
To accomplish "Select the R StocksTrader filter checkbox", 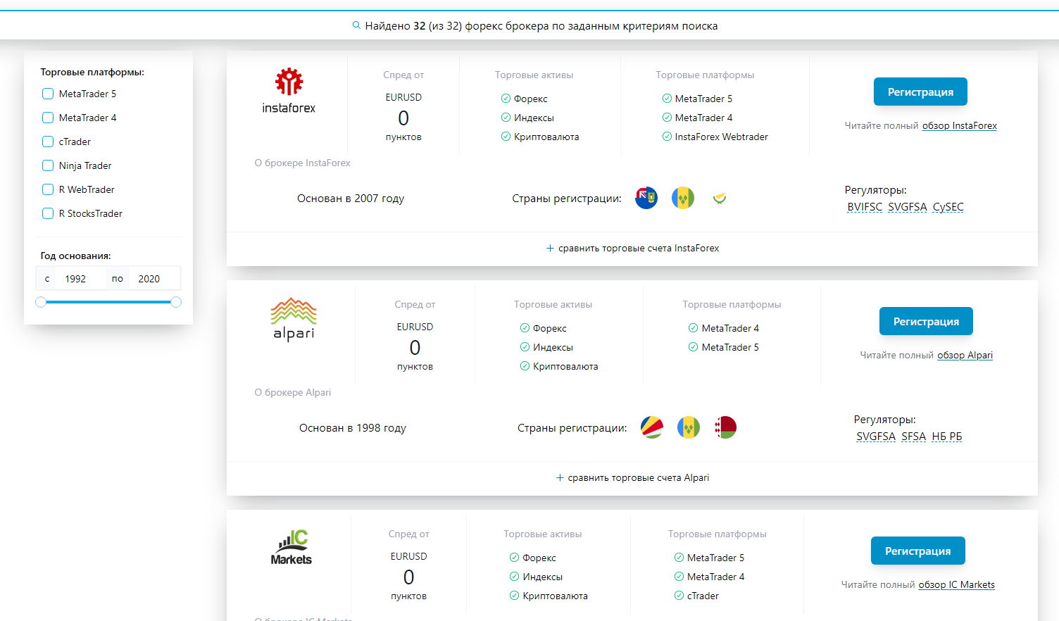I will (48, 213).
